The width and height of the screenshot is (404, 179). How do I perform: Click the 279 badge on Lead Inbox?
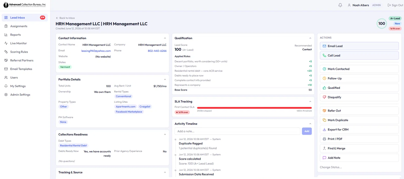coord(43,18)
